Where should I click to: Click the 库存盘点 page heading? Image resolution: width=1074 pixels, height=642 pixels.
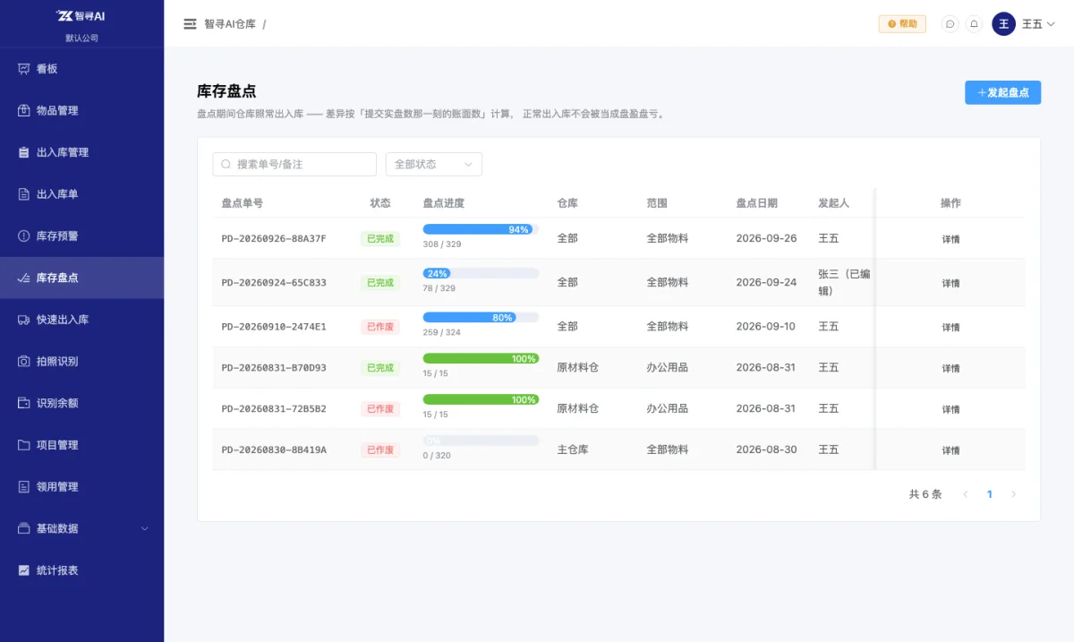click(x=226, y=91)
